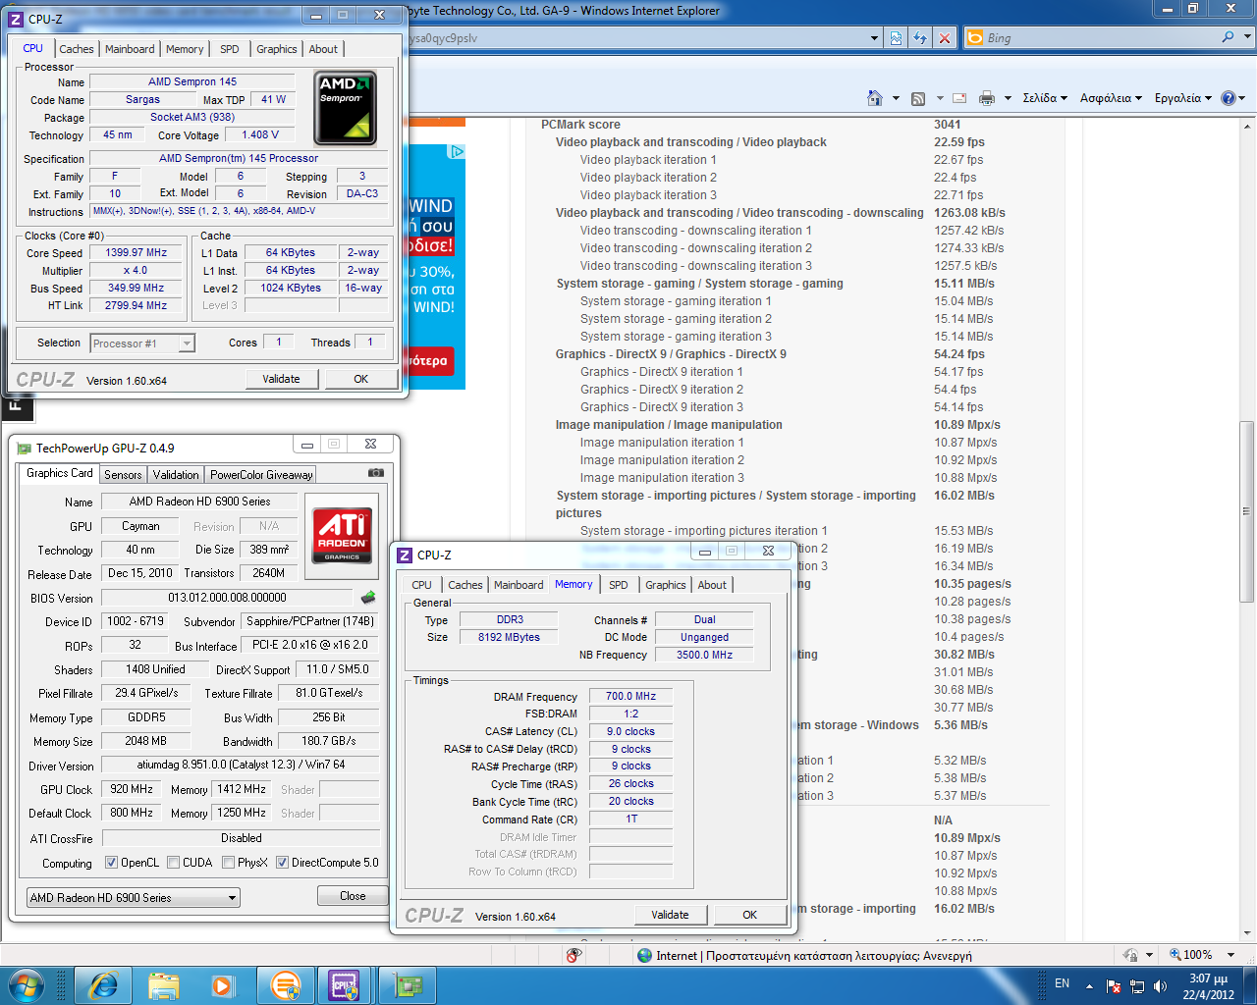This screenshot has height=1005, width=1257.
Task: Toggle the DirectCompute 5.0 checkbox
Action: click(282, 863)
